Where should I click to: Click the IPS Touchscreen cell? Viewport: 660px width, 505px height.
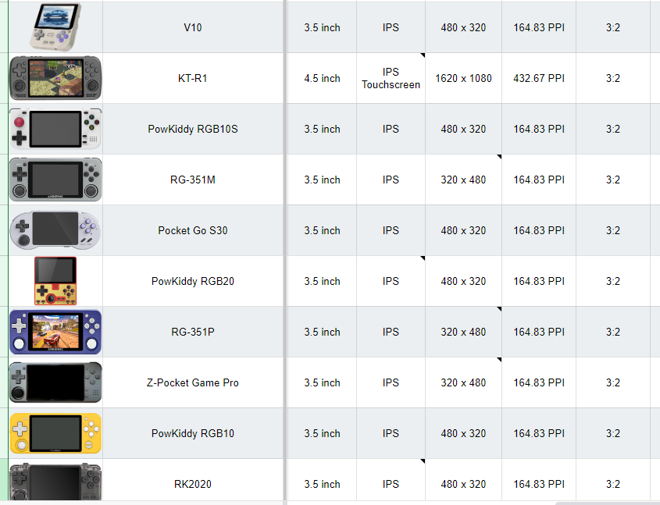pos(391,78)
